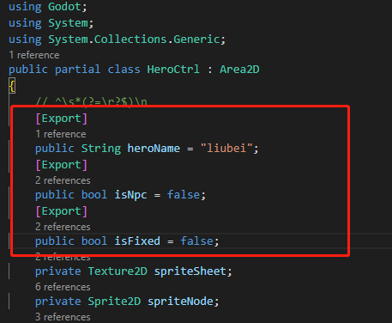Image resolution: width=392 pixels, height=323 pixels.
Task: Click the false value assigned to isFixed
Action: tap(196, 241)
